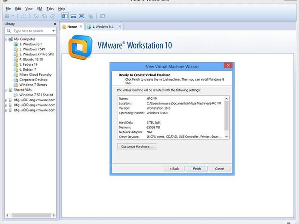
Task: Collapse the Shared VMs tree node
Action: point(6,90)
